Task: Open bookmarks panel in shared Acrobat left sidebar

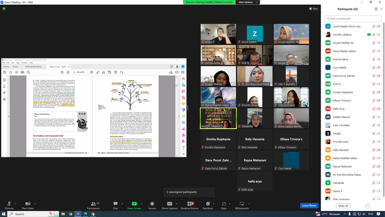Action: [x=4, y=86]
